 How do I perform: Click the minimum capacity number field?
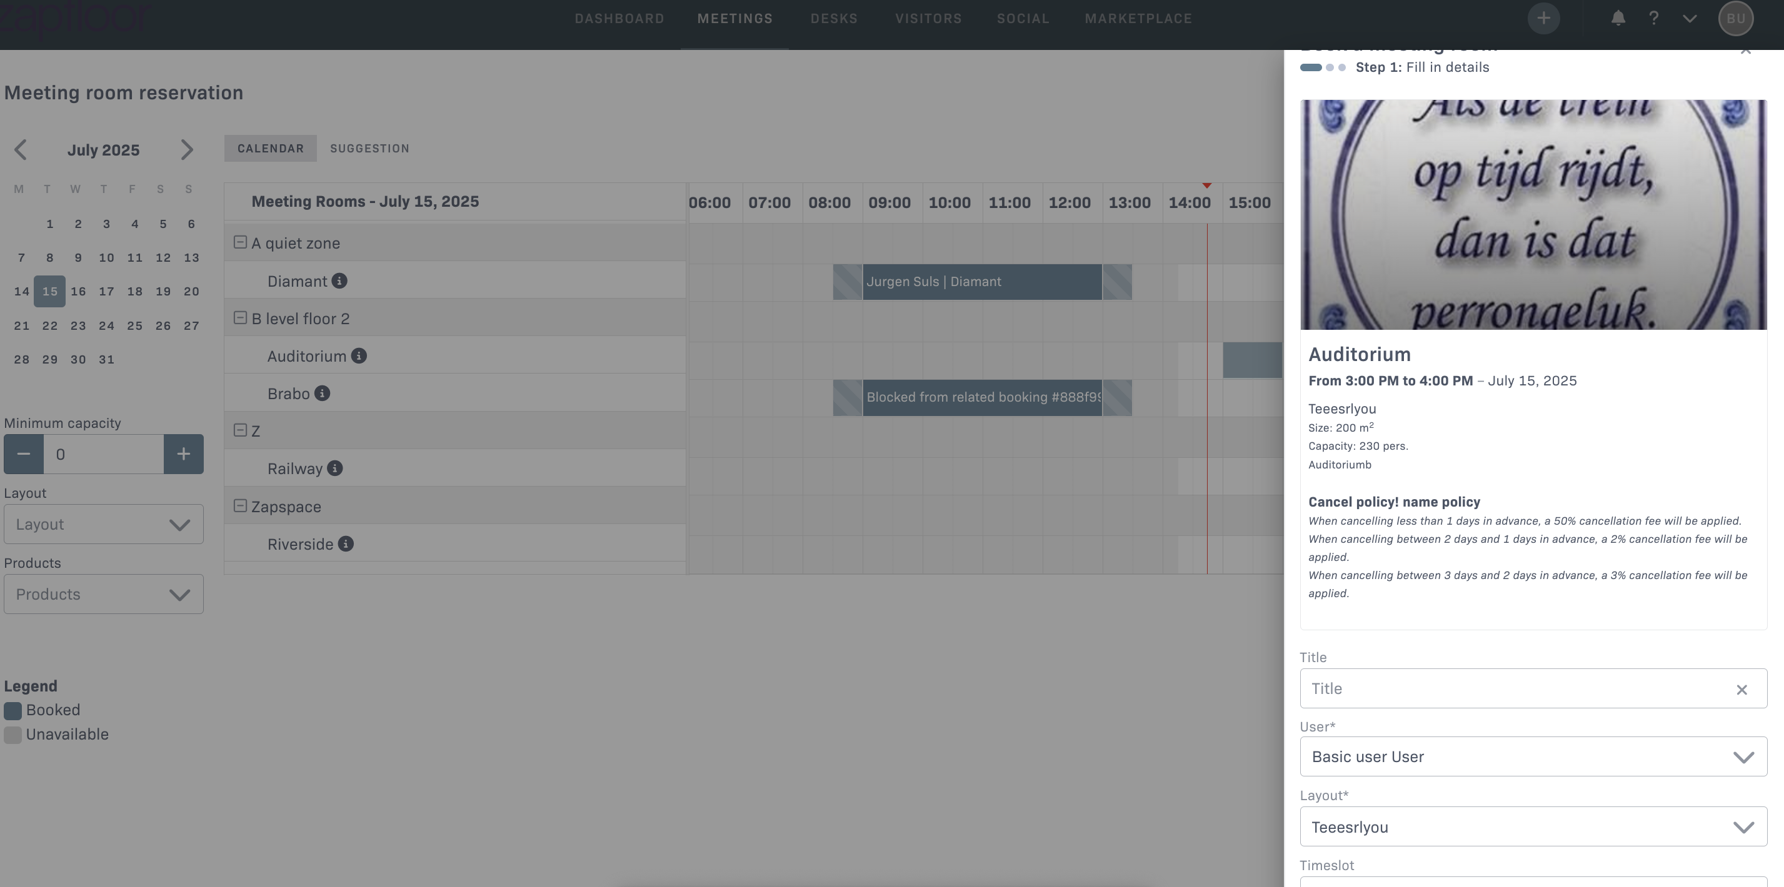[104, 454]
